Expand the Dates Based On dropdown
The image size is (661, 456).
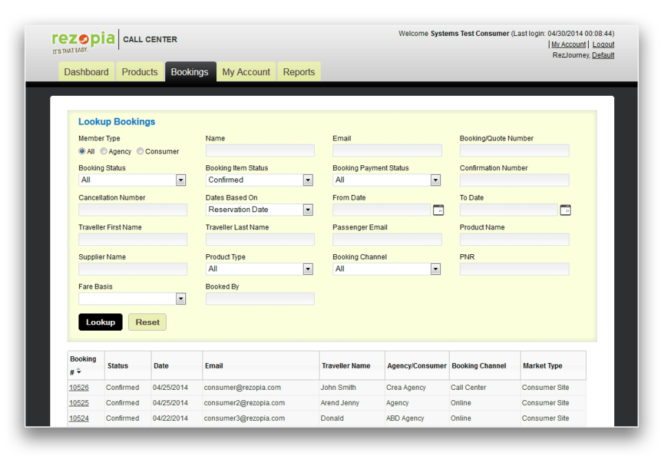260,209
